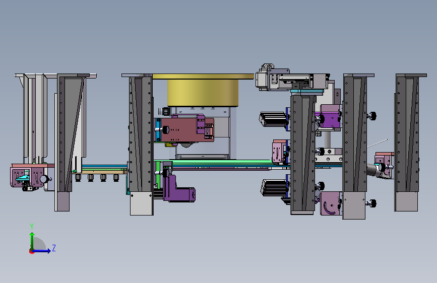Click the green Y axis of the triad
The height and width of the screenshot is (283, 437).
32,241
